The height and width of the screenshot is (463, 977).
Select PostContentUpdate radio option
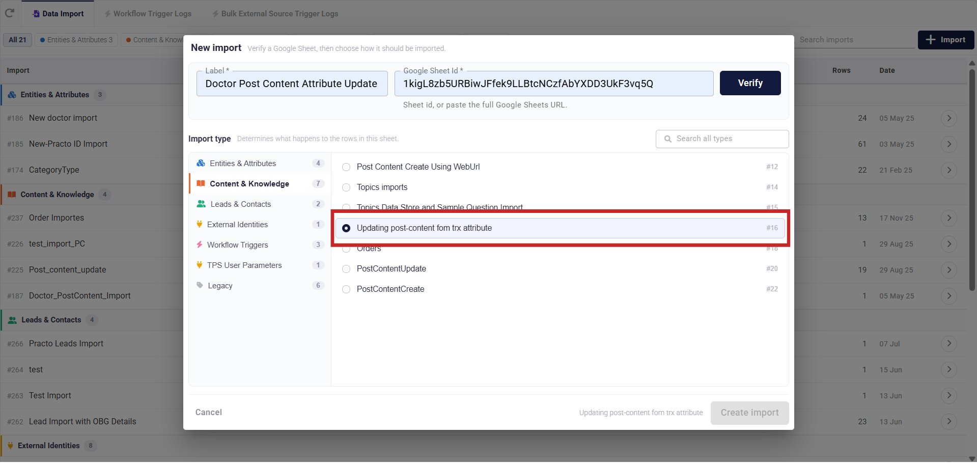346,269
